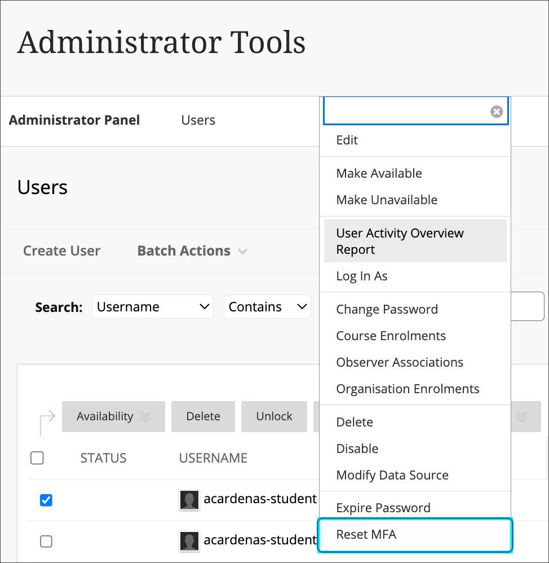Click the double chevron on Availability button
This screenshot has width=549, height=563.
pyautogui.click(x=145, y=417)
